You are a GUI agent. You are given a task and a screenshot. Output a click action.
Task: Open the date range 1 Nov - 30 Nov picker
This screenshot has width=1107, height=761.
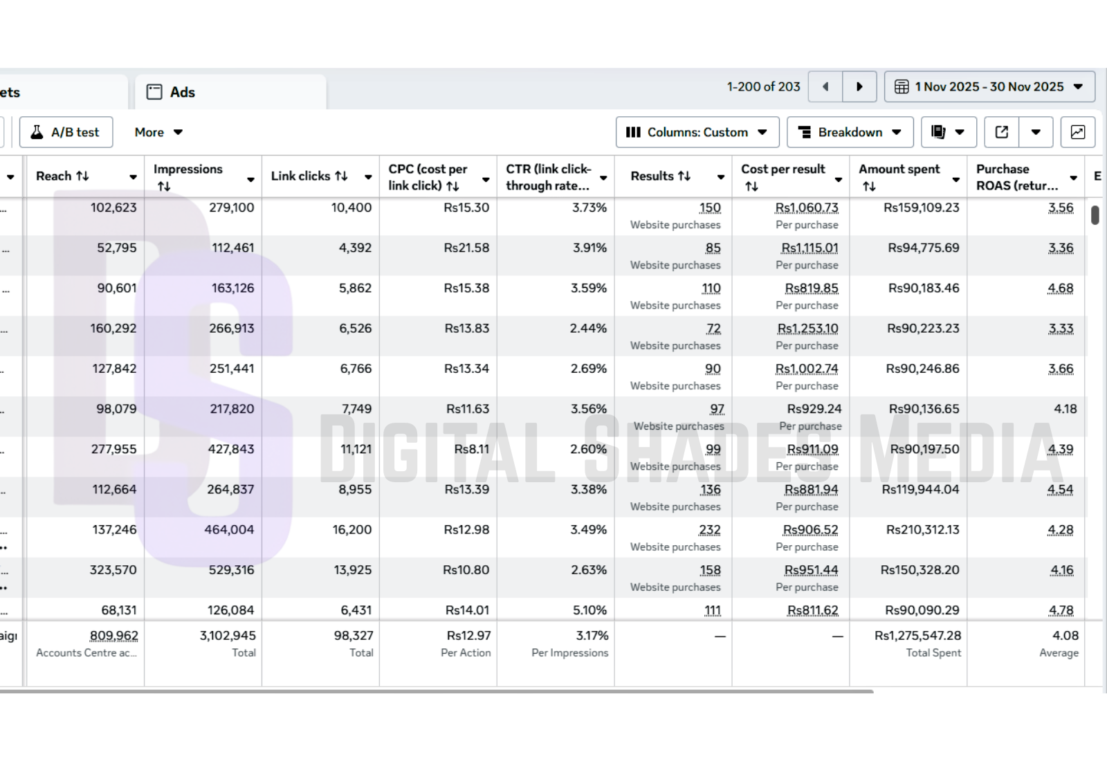click(989, 86)
